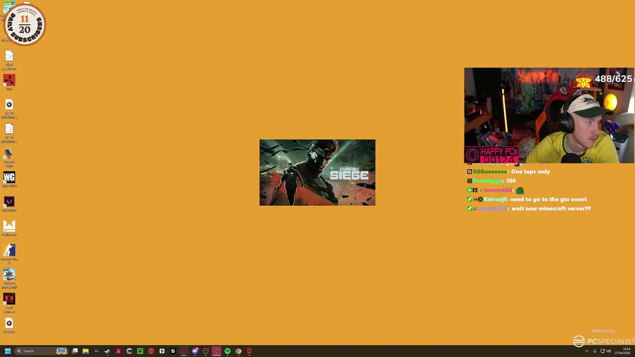Screen dimensions: 635x357
Task: Open the WG (Wargaming) desktop shortcut
Action: click(9, 179)
